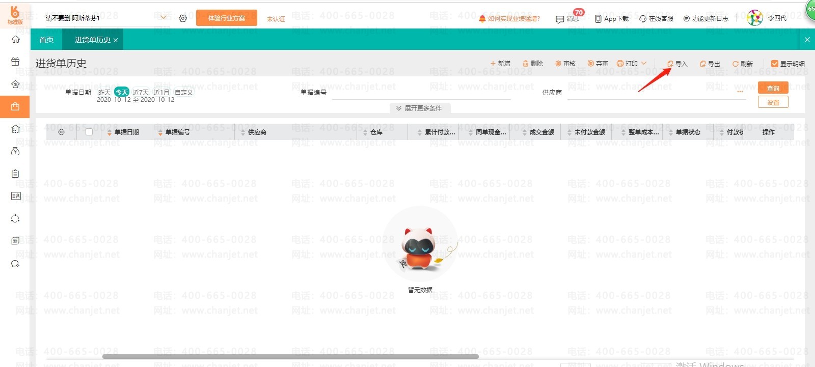Click the 设置 button
This screenshot has height=367, width=815.
coord(773,102)
